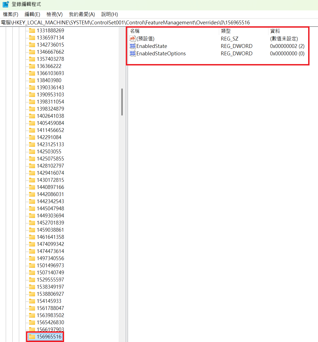
Task: Click folder icon of key 1429416074
Action: coord(32,173)
